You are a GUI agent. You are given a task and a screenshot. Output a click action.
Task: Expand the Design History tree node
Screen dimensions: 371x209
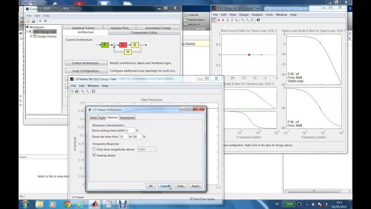[31, 36]
